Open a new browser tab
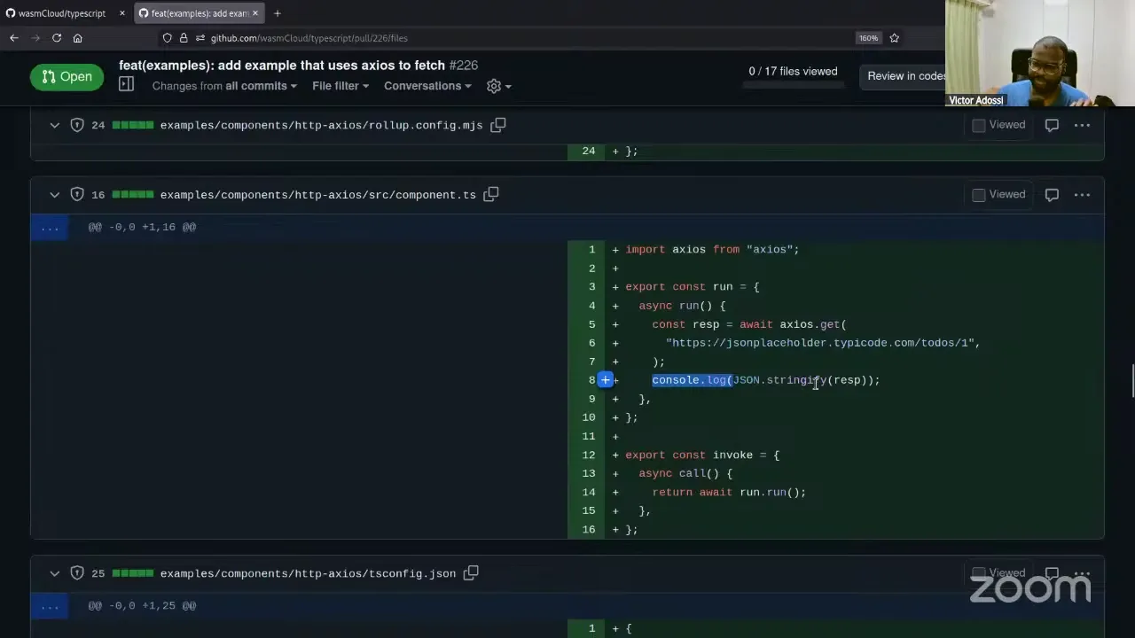The width and height of the screenshot is (1135, 638). pos(277,13)
